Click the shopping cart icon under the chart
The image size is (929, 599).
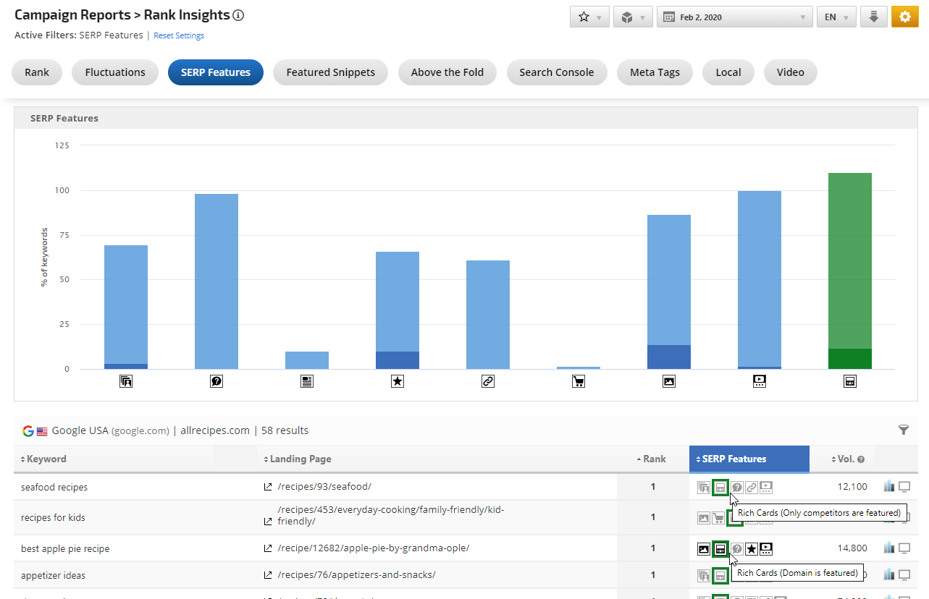(579, 381)
